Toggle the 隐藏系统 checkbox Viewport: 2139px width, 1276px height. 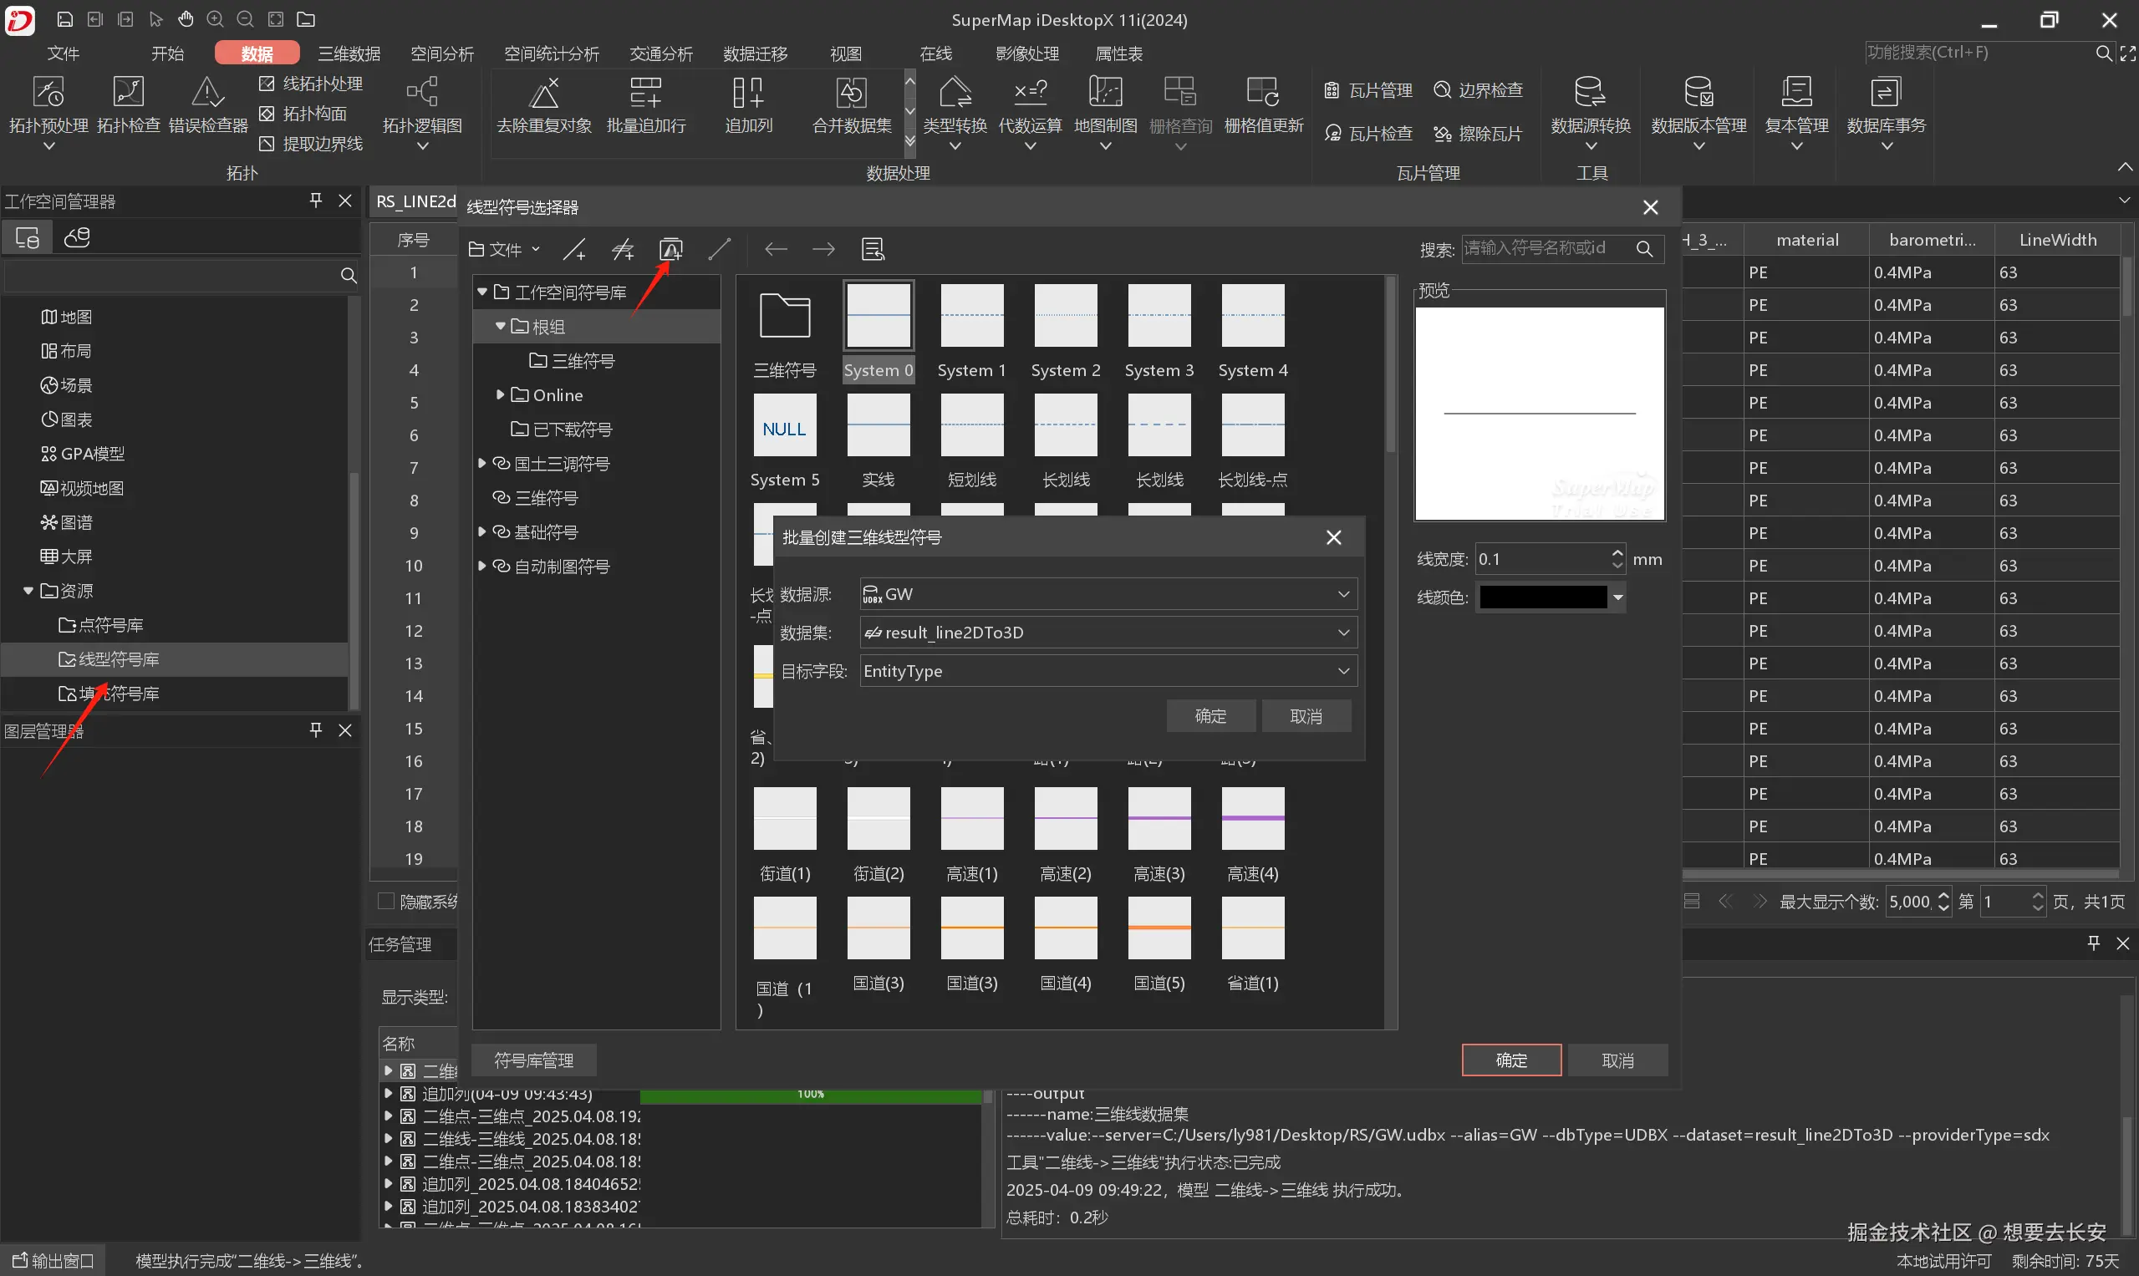click(x=386, y=900)
